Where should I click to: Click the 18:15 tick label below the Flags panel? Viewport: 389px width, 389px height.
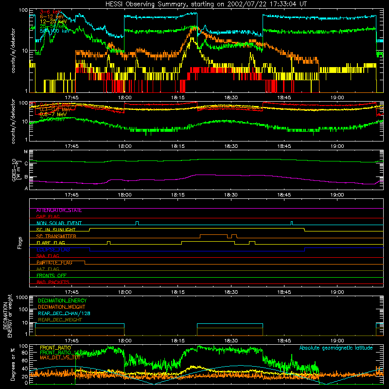pos(177,292)
